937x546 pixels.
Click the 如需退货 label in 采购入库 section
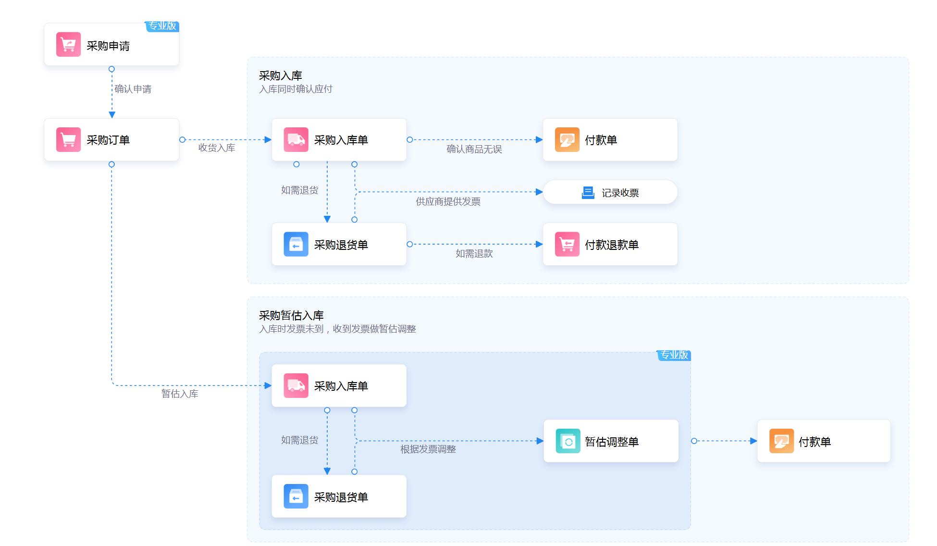[x=300, y=190]
